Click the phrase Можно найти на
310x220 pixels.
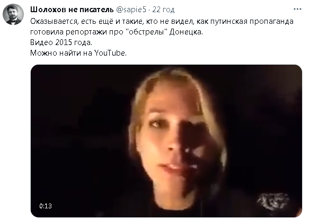pos(61,53)
